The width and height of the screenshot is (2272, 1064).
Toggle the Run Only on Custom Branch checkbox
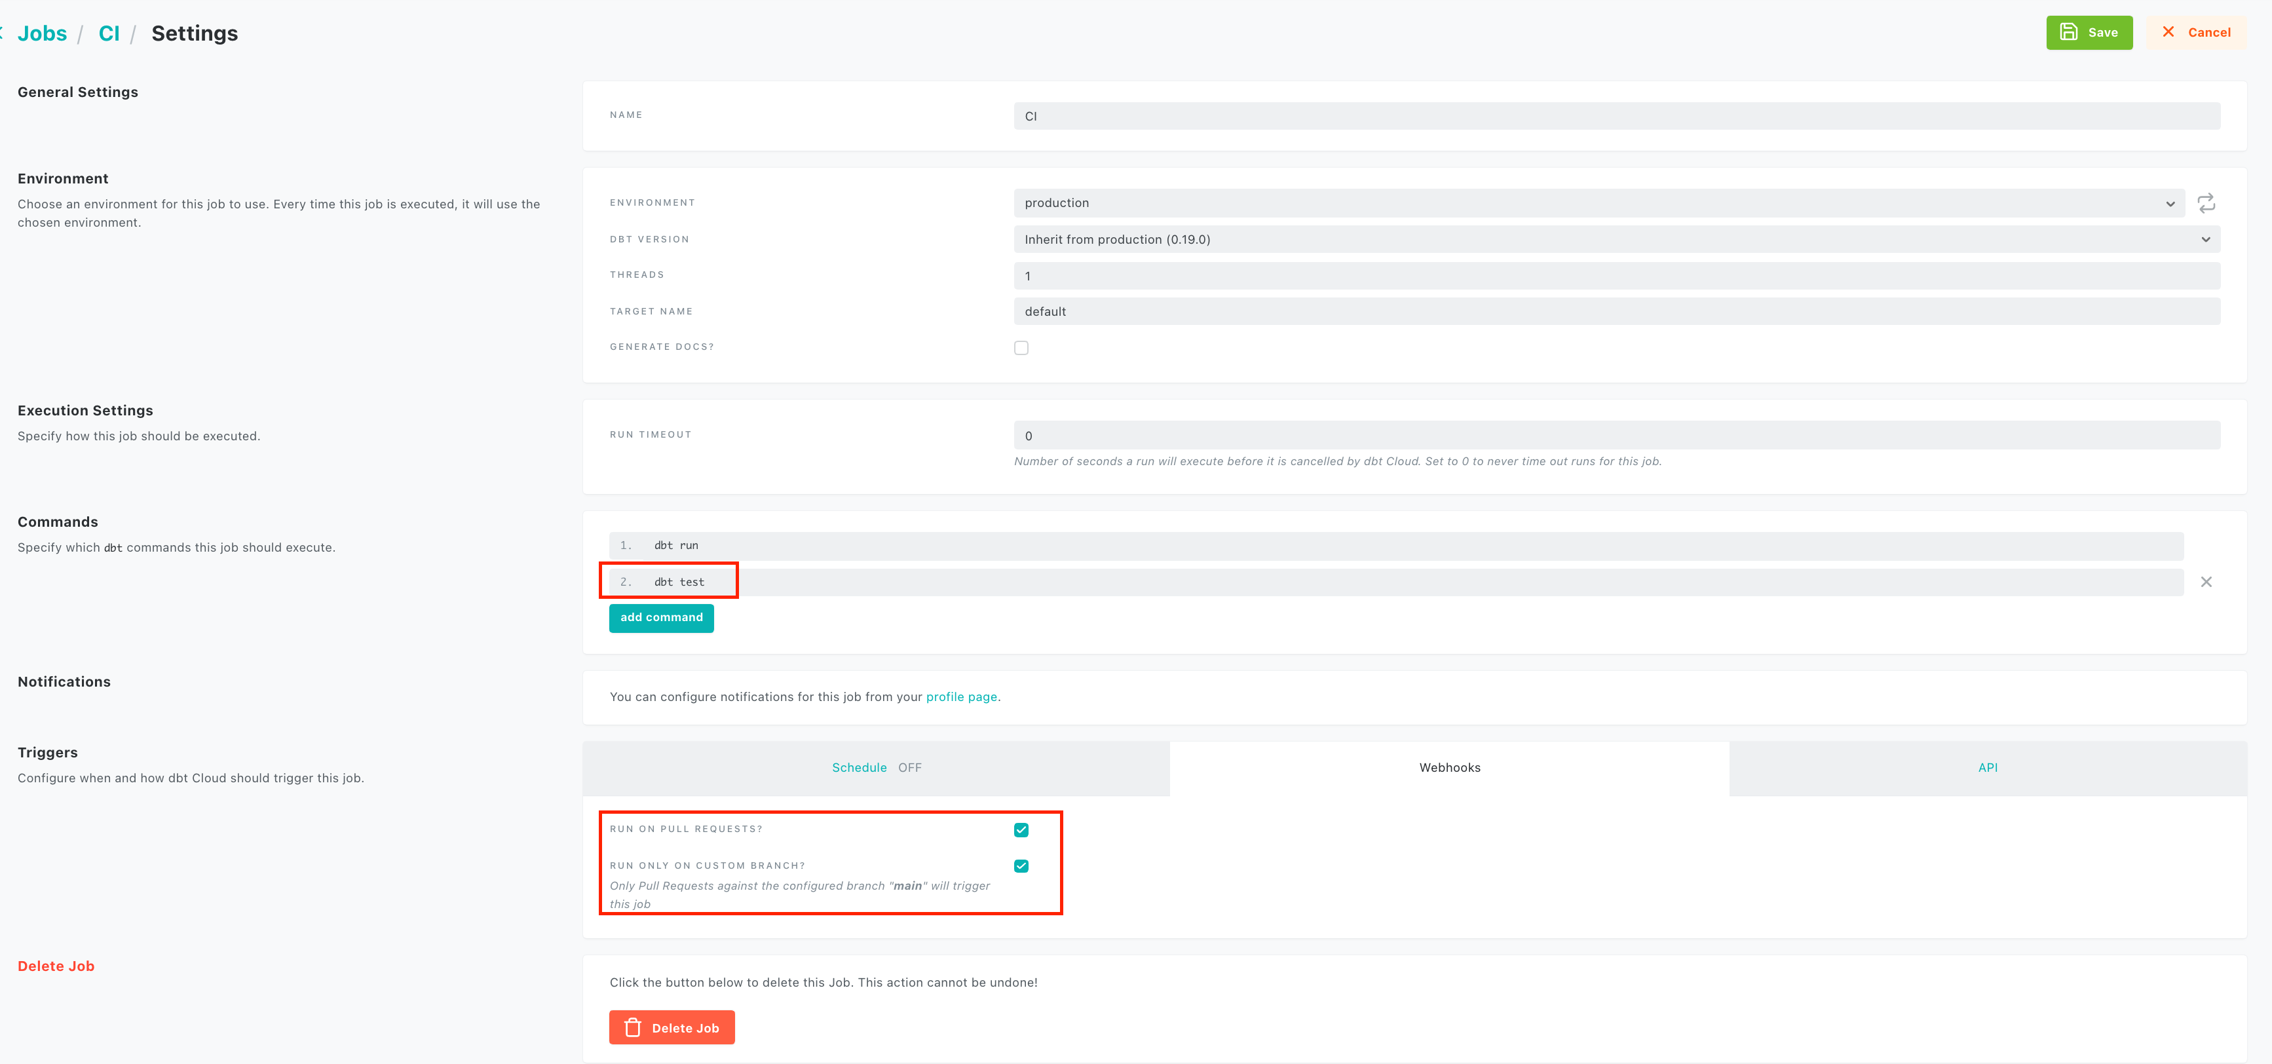(1023, 865)
